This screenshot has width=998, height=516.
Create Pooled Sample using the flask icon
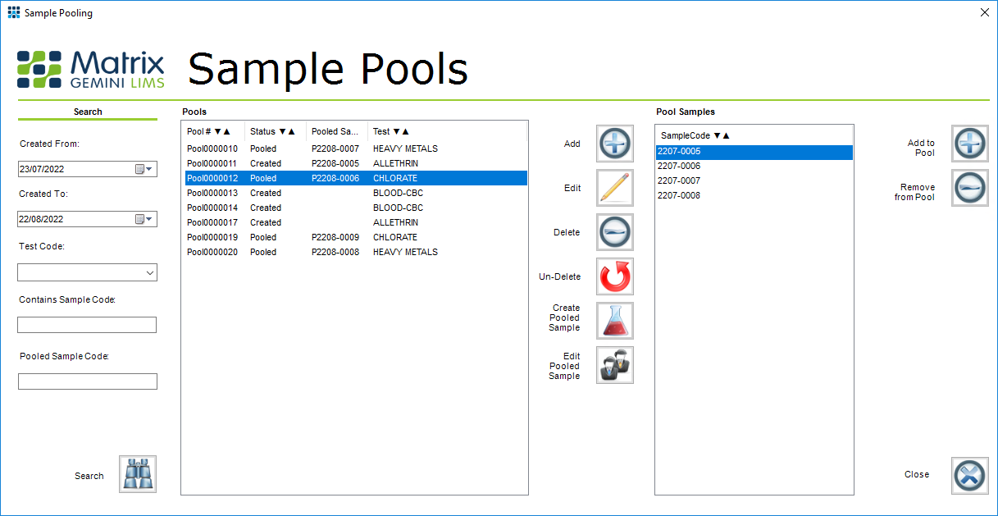point(614,321)
